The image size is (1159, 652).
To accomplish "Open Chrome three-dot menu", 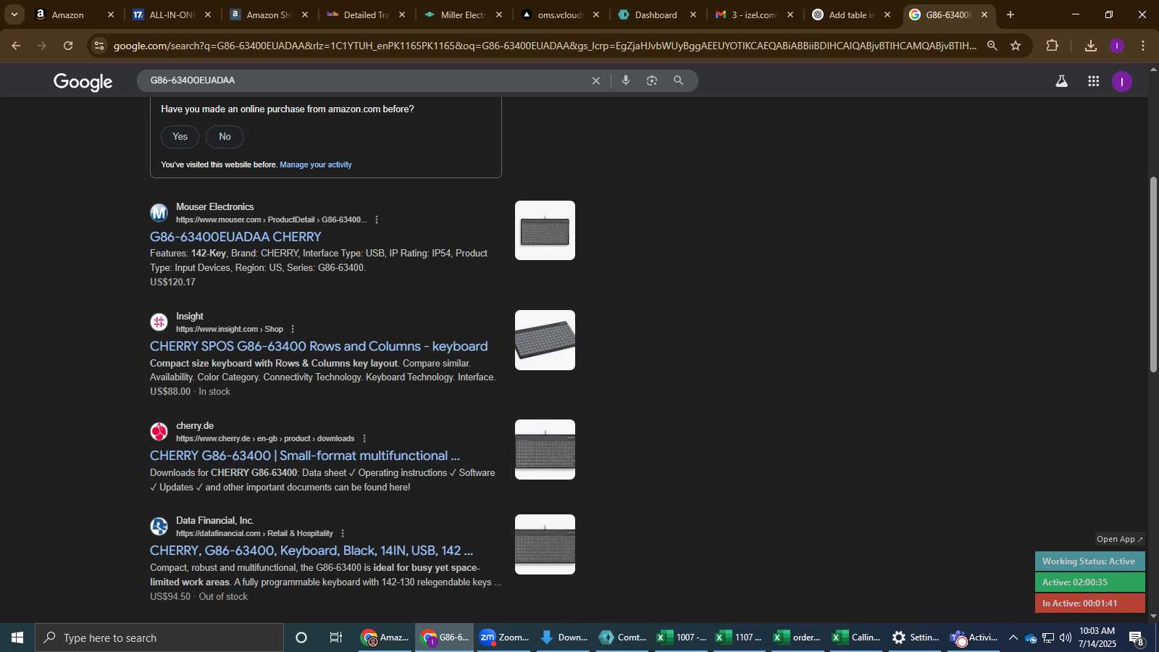I will coord(1143,46).
